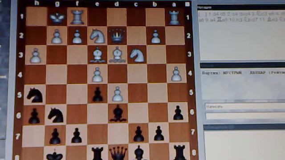Select the white king on g1

[57, 18]
